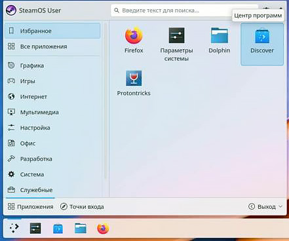Viewport: 289px width, 241px height.
Task: Open the Система category
Action: point(52,174)
